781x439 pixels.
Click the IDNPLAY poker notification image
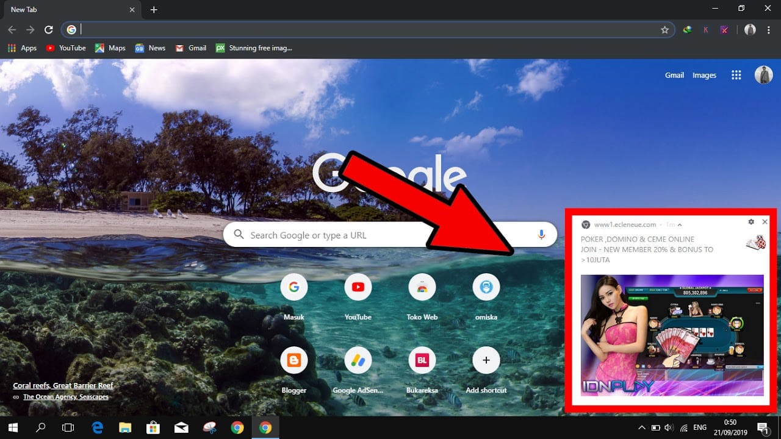click(x=672, y=335)
